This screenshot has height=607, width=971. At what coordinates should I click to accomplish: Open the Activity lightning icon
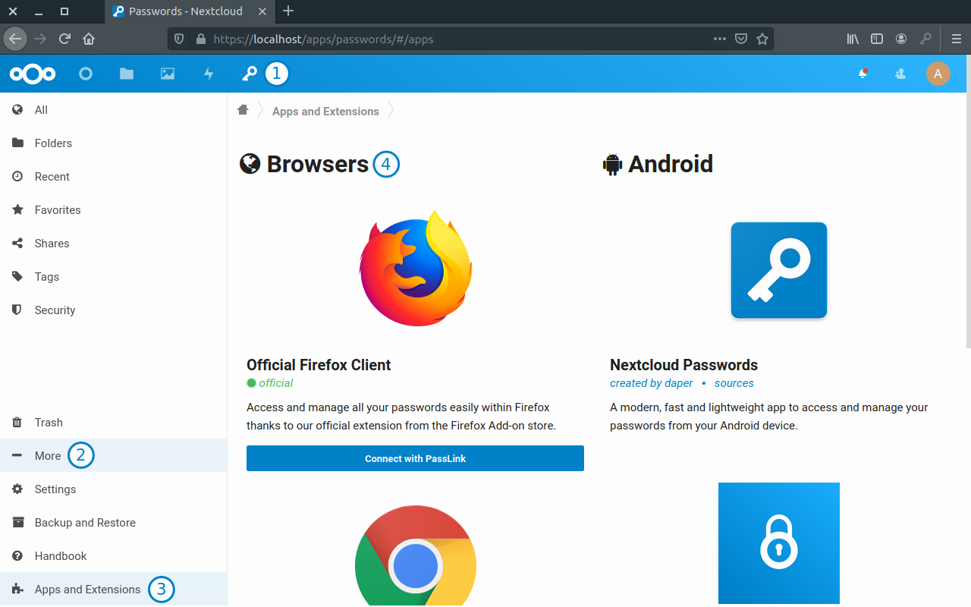(209, 74)
